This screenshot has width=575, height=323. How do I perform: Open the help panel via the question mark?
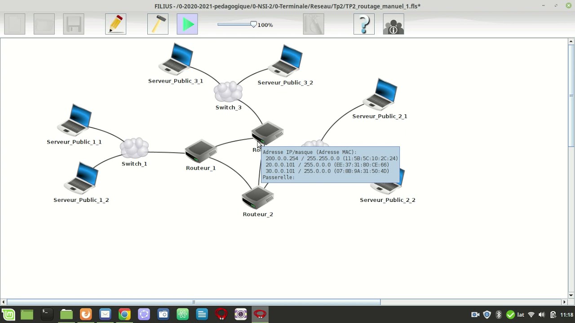coord(364,24)
